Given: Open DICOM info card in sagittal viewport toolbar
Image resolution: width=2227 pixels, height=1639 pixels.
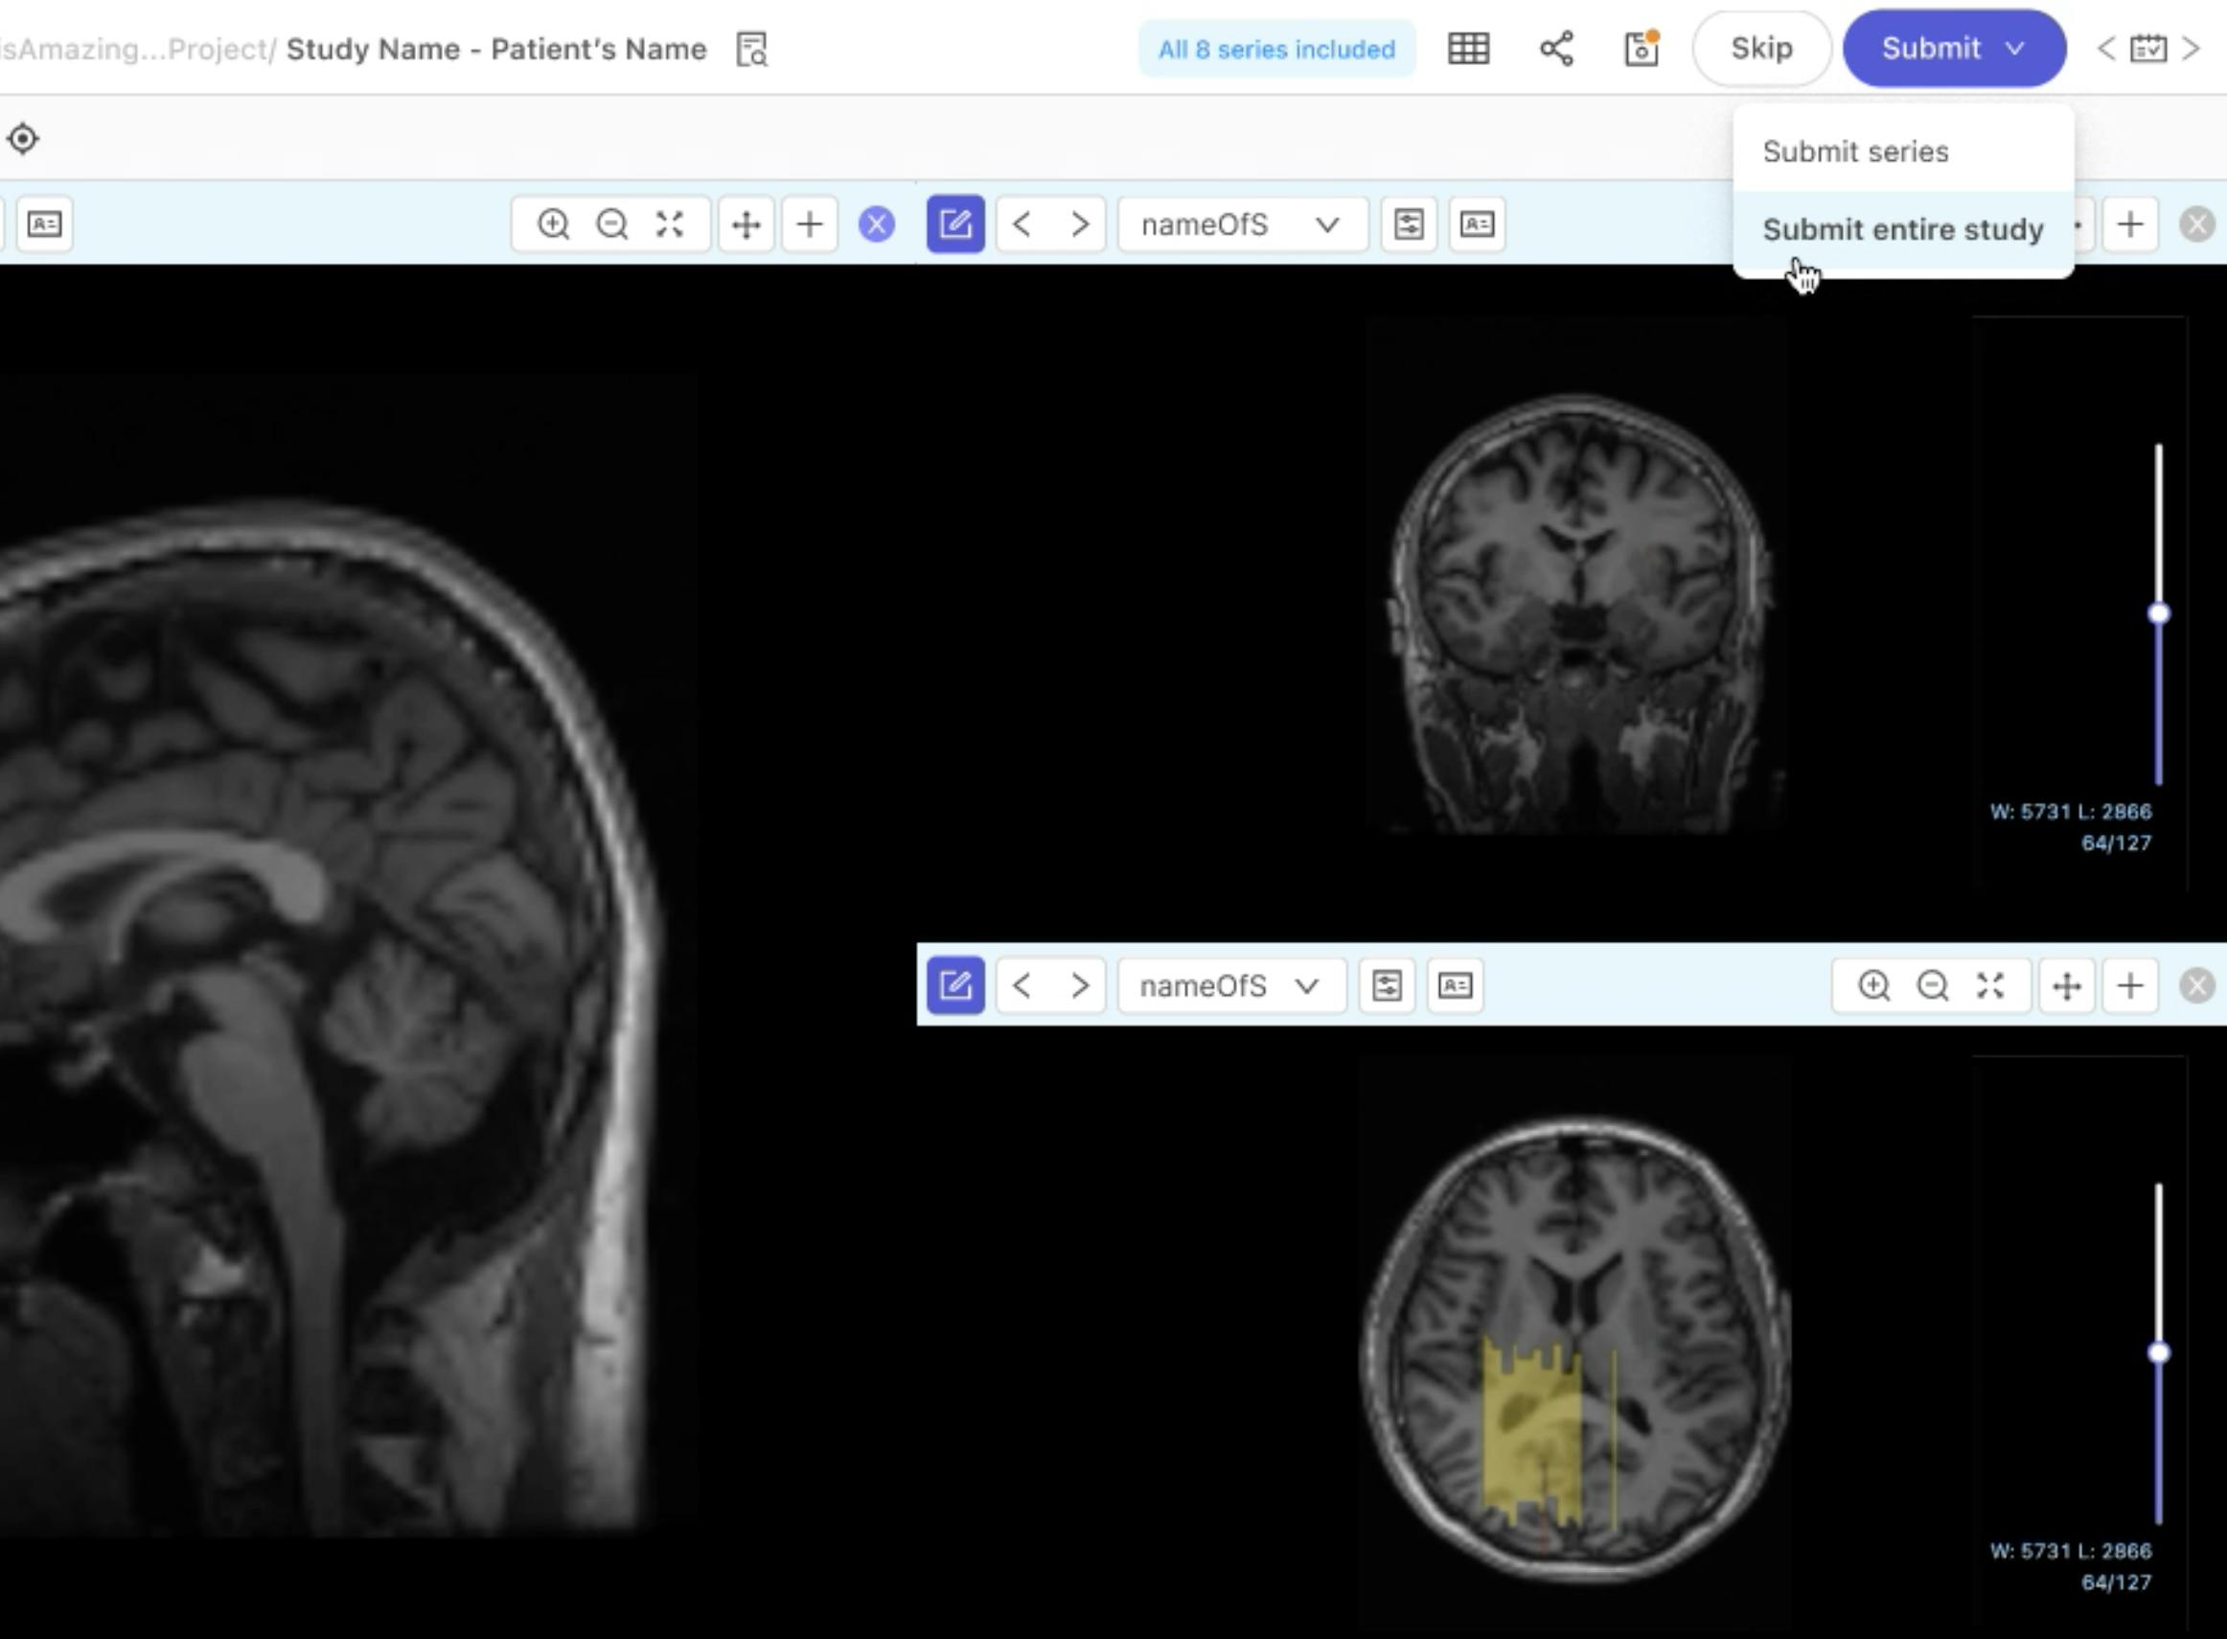Looking at the screenshot, I should click(x=45, y=224).
